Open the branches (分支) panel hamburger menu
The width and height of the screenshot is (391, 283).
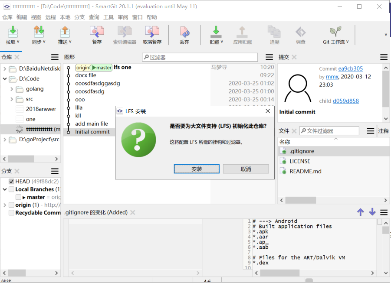pos(55,171)
